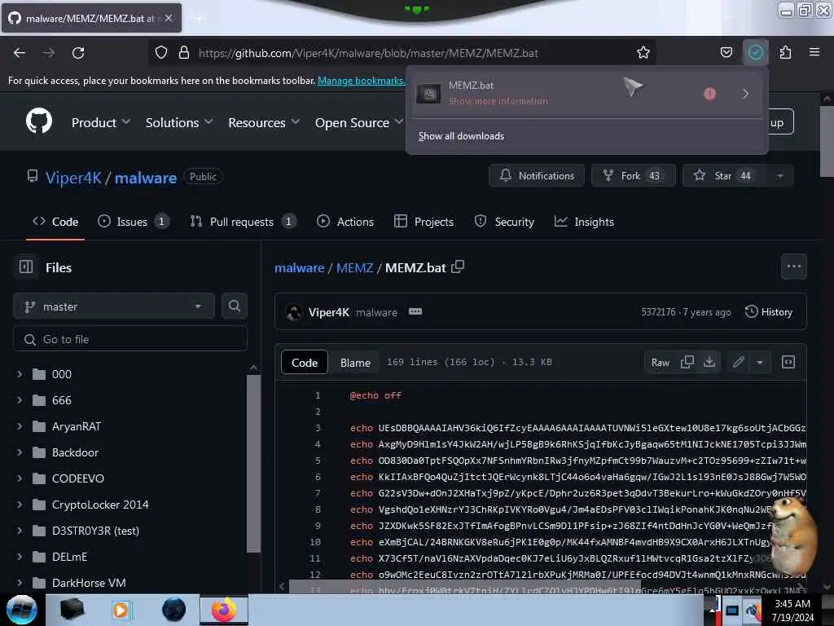Open the MEMZ folder breadcrumb

pos(355,267)
